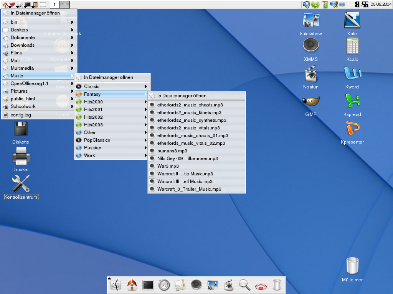
Task: Open the Kpresenter desktop icon
Action: 352,132
